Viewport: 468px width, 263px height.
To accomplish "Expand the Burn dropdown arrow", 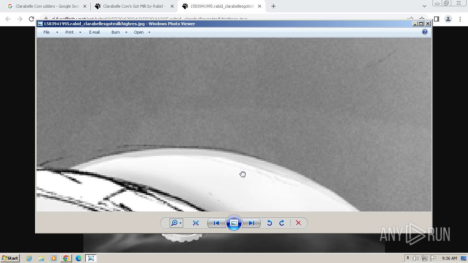I will click(x=126, y=32).
